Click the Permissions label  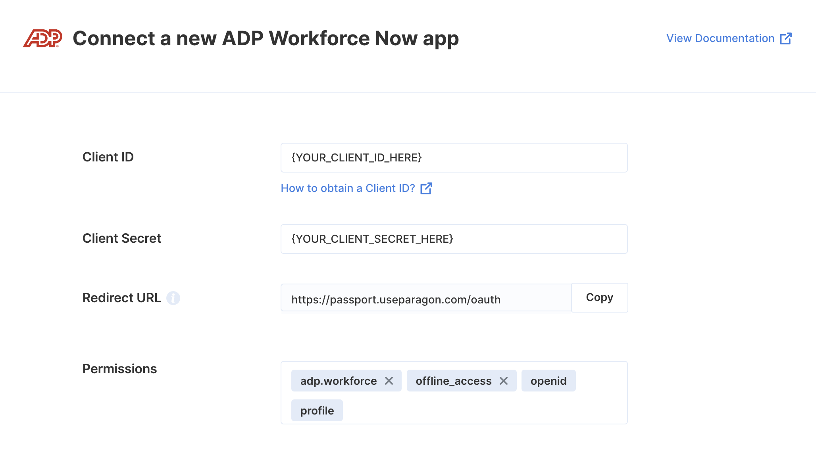[x=120, y=369]
